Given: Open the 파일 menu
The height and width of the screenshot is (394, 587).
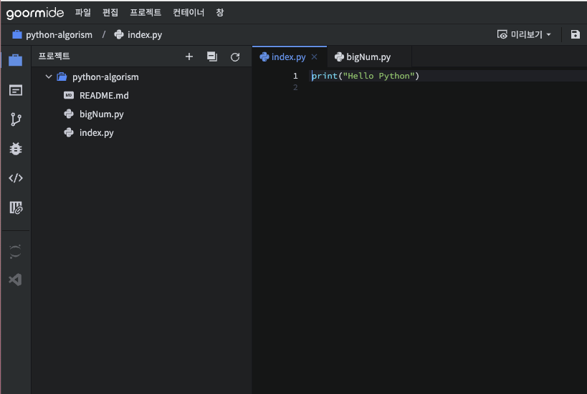Looking at the screenshot, I should click(x=82, y=12).
